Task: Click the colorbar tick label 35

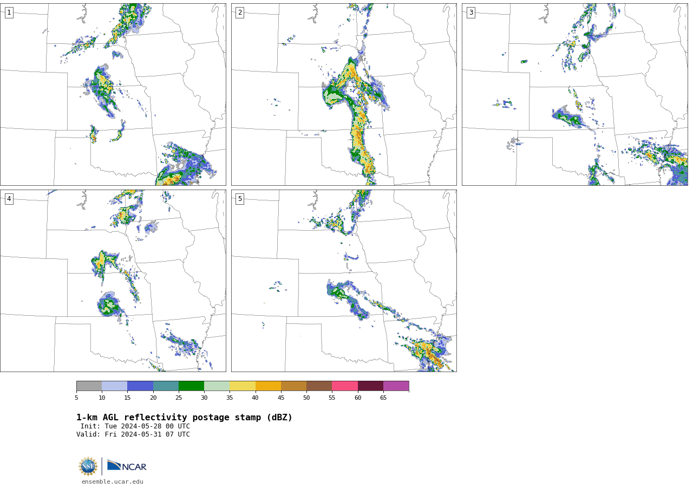Action: pyautogui.click(x=230, y=398)
